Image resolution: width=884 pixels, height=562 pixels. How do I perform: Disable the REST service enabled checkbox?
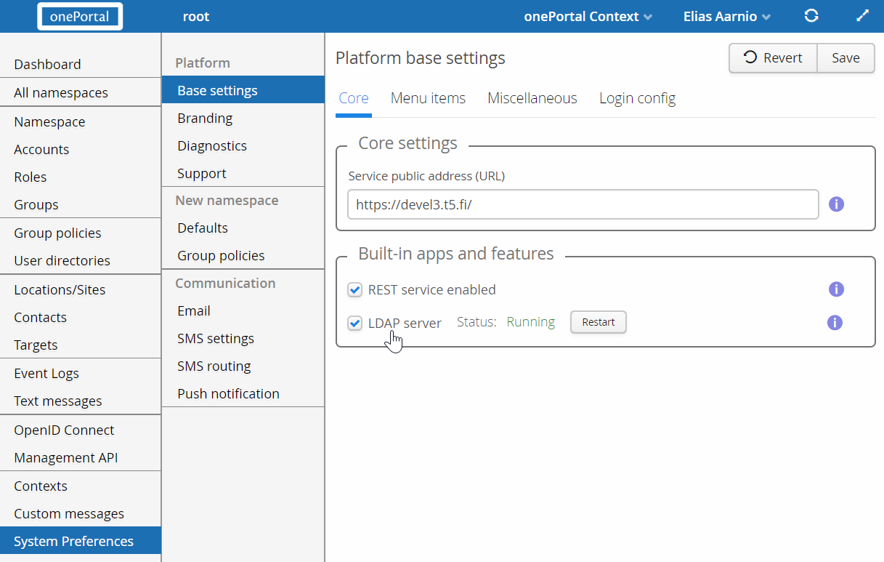(354, 290)
